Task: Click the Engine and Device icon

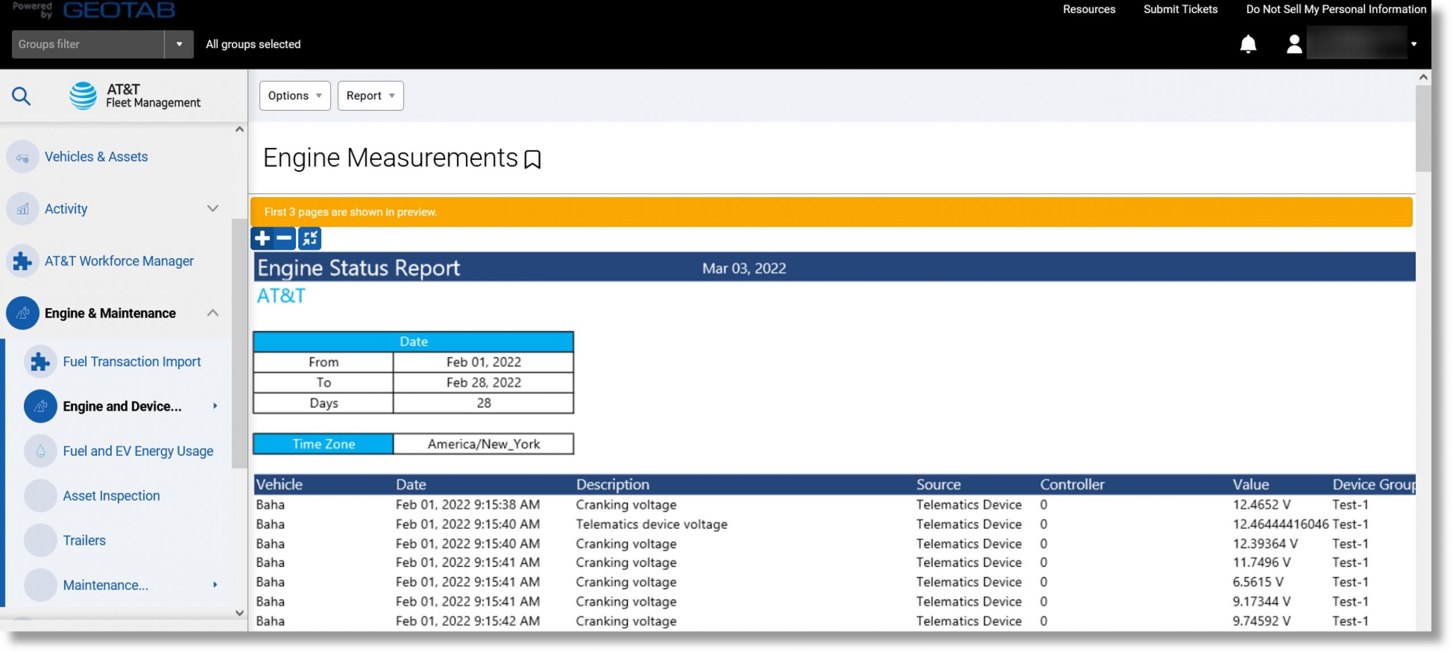Action: (40, 406)
